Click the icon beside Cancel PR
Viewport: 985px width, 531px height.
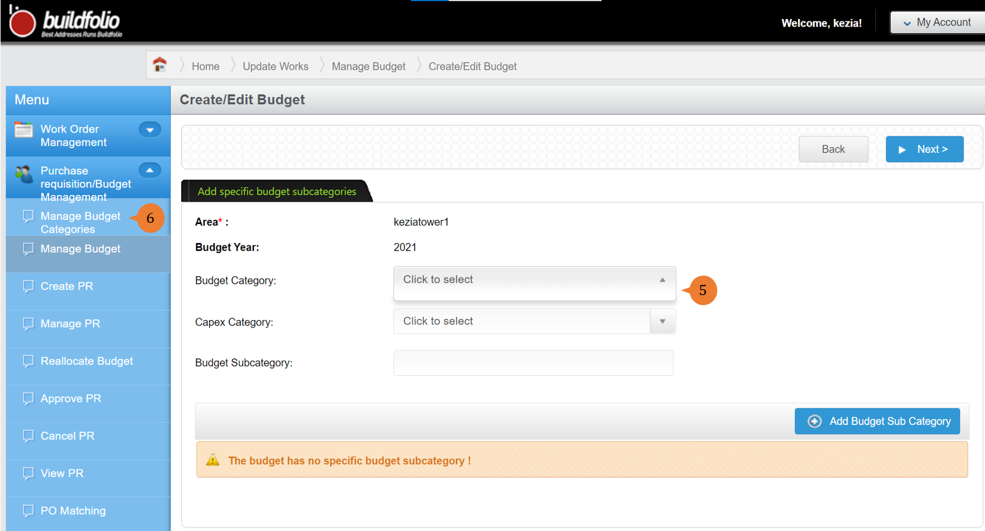pyautogui.click(x=28, y=436)
